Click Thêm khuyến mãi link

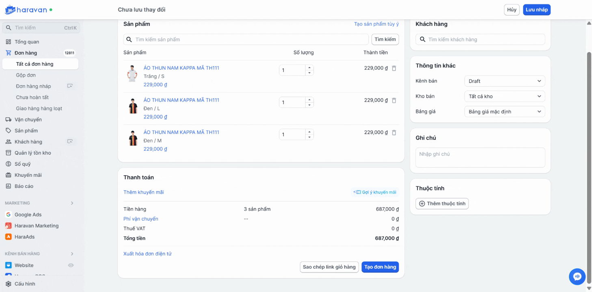point(144,192)
